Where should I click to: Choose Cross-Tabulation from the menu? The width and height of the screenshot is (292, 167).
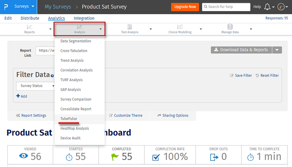pyautogui.click(x=74, y=51)
